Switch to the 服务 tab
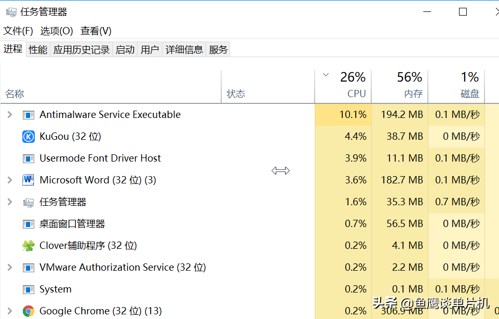Screen dimensions: 499x319 pos(218,50)
